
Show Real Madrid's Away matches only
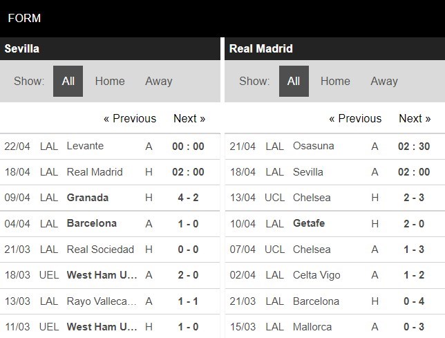(384, 82)
